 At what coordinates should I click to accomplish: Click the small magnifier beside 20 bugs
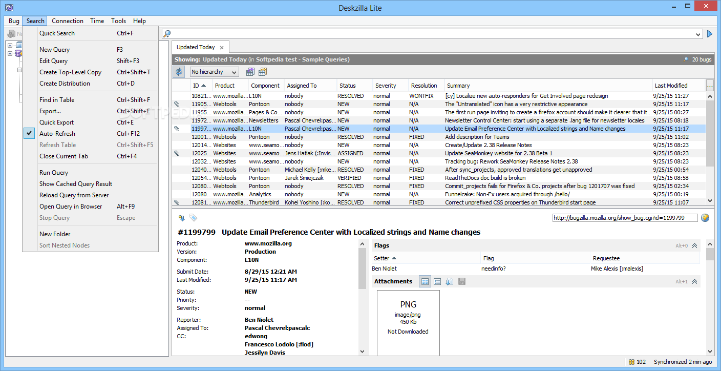tap(686, 59)
